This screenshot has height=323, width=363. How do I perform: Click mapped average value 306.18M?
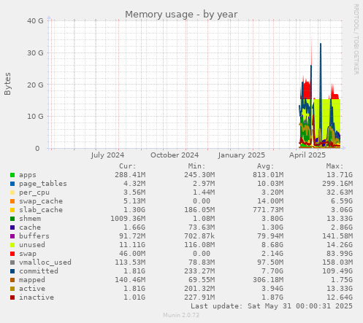click(268, 280)
